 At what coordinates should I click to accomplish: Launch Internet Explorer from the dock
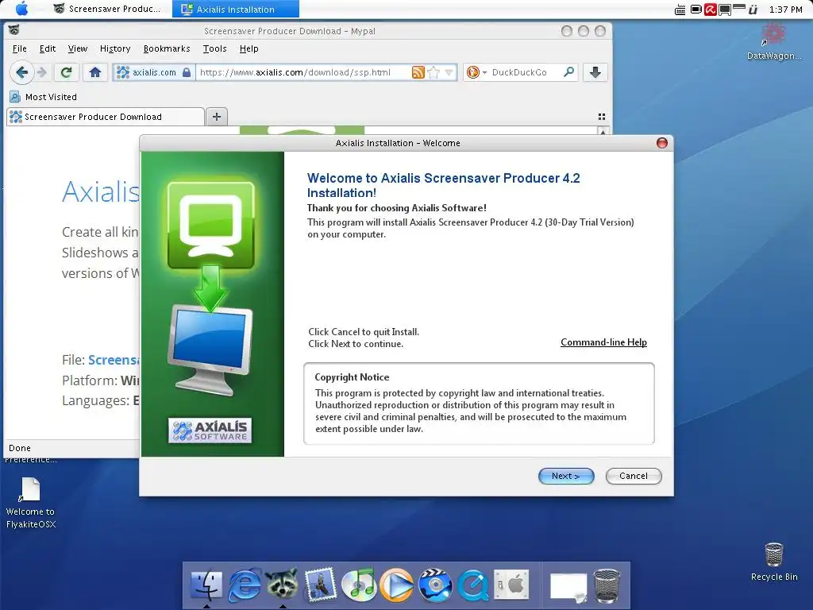(x=245, y=585)
